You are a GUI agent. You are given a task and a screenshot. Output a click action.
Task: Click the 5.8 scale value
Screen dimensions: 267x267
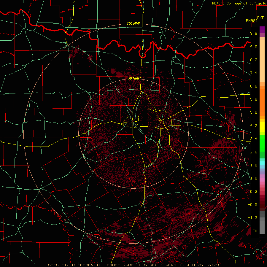click(x=254, y=99)
